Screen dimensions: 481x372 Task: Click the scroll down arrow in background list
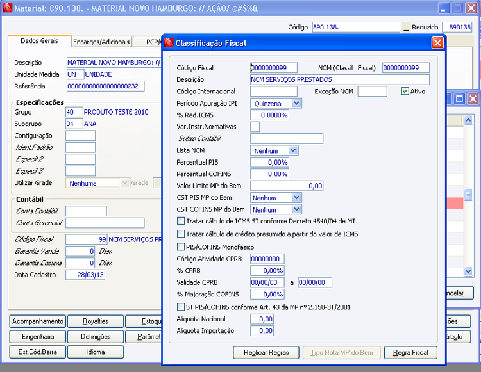468,271
